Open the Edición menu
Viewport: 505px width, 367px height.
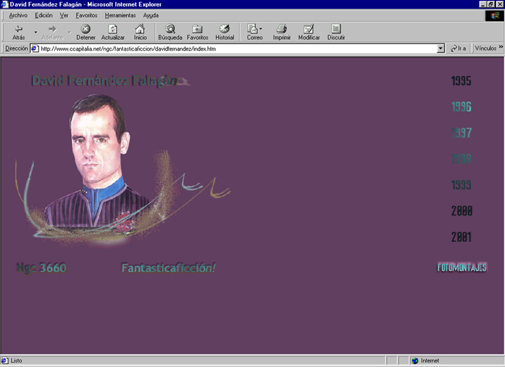[x=44, y=15]
